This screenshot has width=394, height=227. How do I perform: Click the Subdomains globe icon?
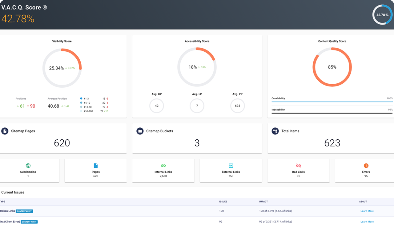pos(28,166)
